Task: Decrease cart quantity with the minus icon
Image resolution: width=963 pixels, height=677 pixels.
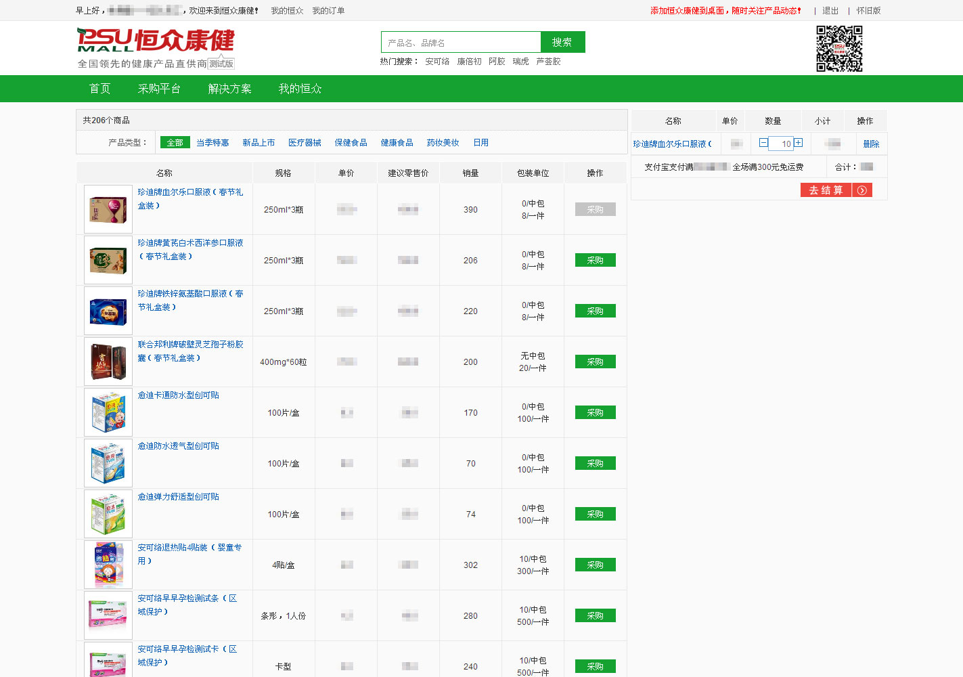Action: (763, 143)
